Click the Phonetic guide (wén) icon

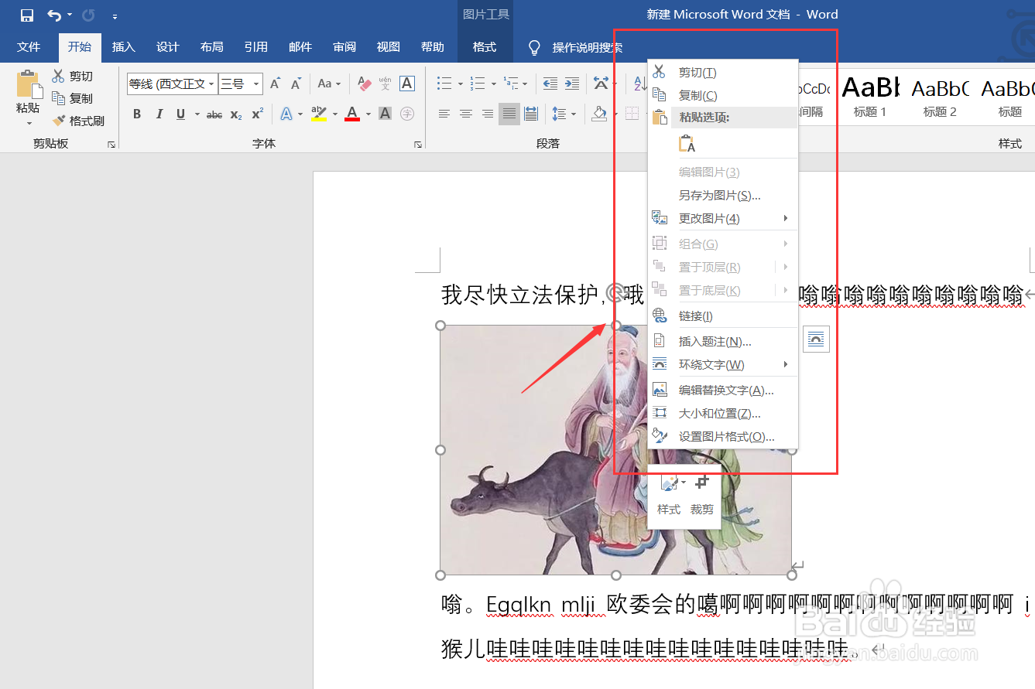click(385, 84)
